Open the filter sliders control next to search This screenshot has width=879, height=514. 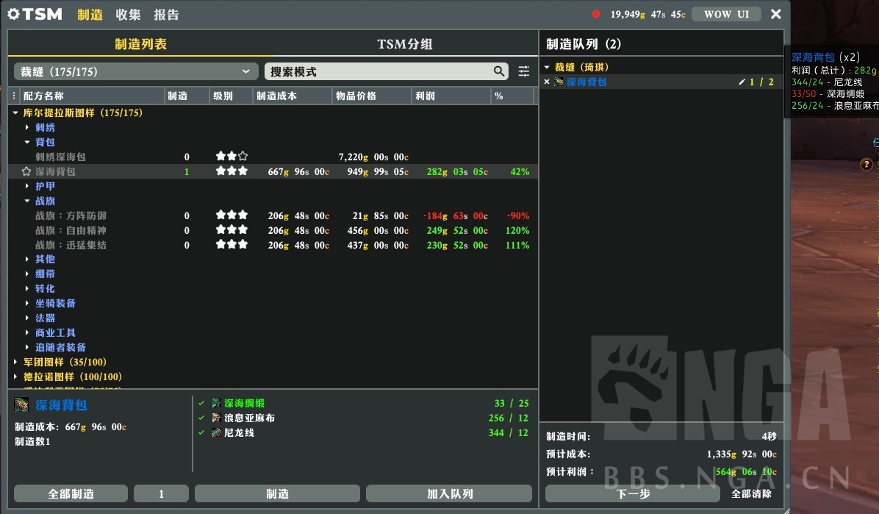(523, 71)
